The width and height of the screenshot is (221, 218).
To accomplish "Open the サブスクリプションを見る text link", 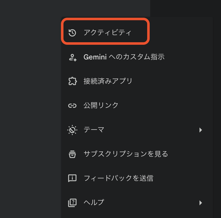I will click(126, 154).
